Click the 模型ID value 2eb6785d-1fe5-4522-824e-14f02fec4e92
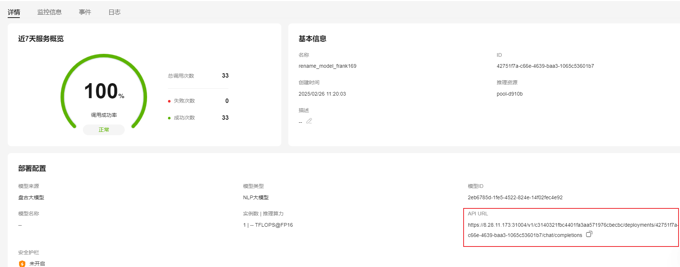The width and height of the screenshot is (680, 267). pos(515,197)
